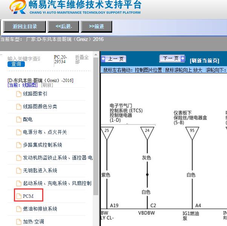Click the 配电 file icon
The width and height of the screenshot is (227, 226).
tap(18, 120)
